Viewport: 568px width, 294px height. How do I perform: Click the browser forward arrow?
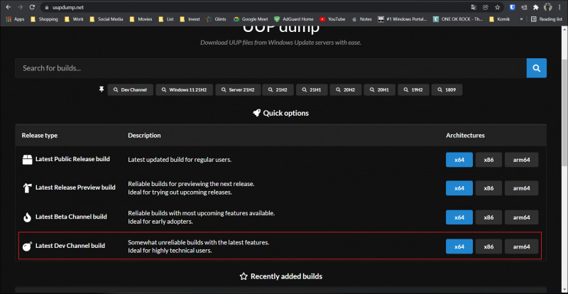click(x=20, y=7)
